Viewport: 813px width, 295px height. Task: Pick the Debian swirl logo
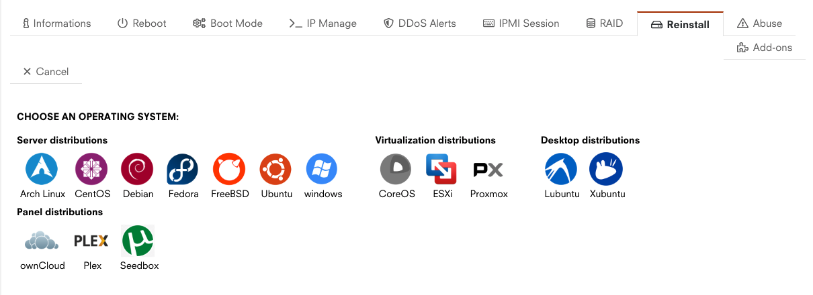pyautogui.click(x=137, y=169)
